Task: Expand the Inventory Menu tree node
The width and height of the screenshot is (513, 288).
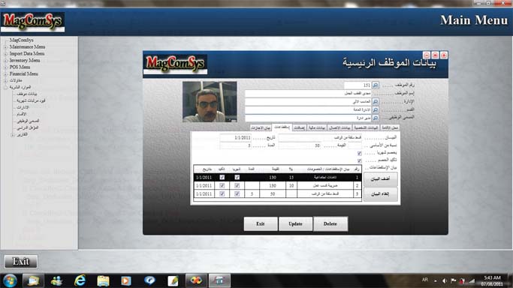Action: 5,61
